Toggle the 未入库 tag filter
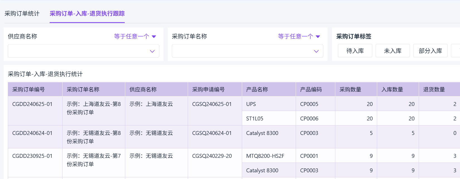This screenshot has width=460, height=179. 392,51
